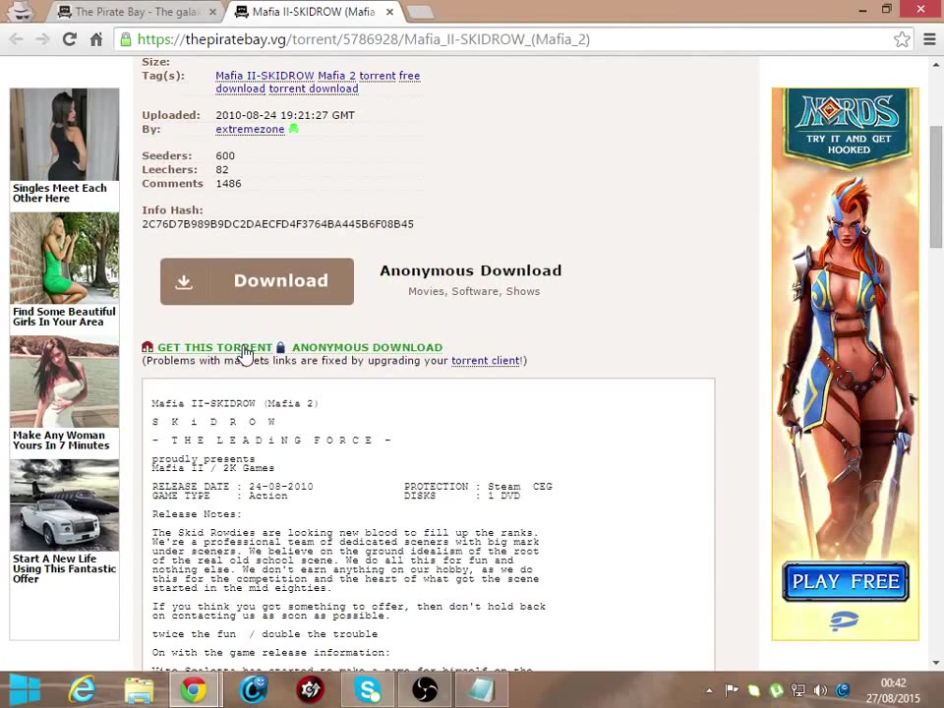Click the green skull trusted-uploader icon

coord(293,128)
